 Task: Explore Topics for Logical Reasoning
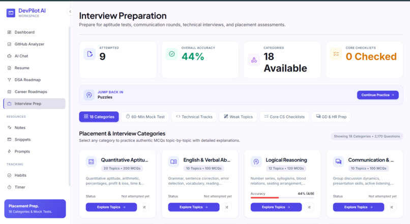click(x=276, y=207)
